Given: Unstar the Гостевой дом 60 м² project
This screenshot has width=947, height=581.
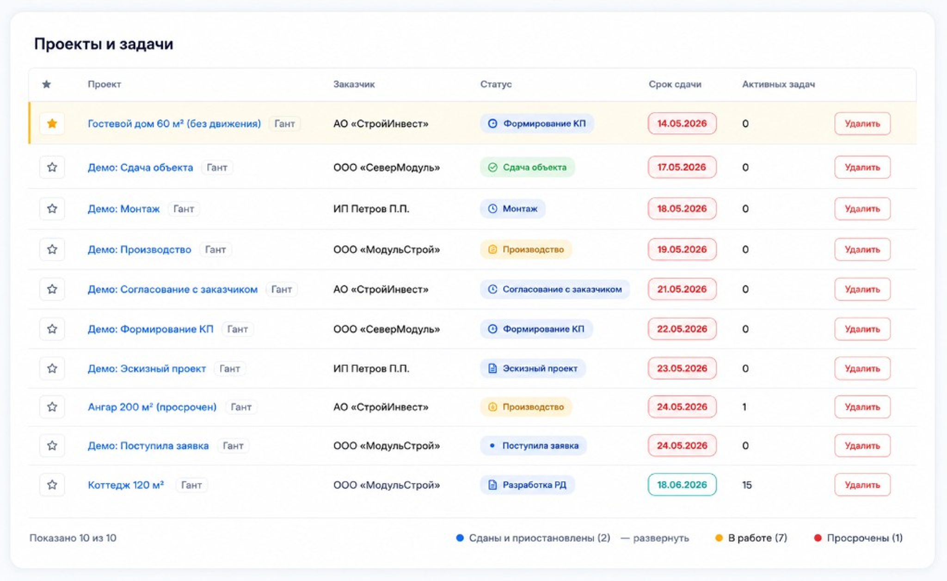Looking at the screenshot, I should click(x=52, y=124).
